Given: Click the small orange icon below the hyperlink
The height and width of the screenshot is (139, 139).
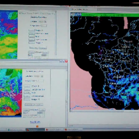Looking at the screenshot, I should (37, 126).
